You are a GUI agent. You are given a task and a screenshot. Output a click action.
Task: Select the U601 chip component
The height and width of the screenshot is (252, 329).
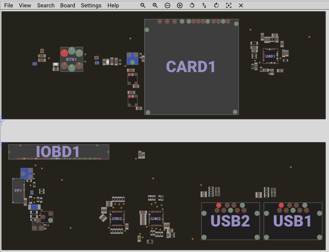coord(270,56)
